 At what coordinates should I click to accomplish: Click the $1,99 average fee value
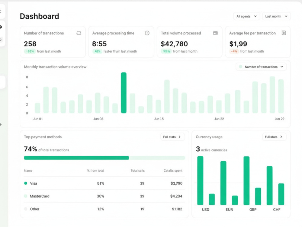238,44
